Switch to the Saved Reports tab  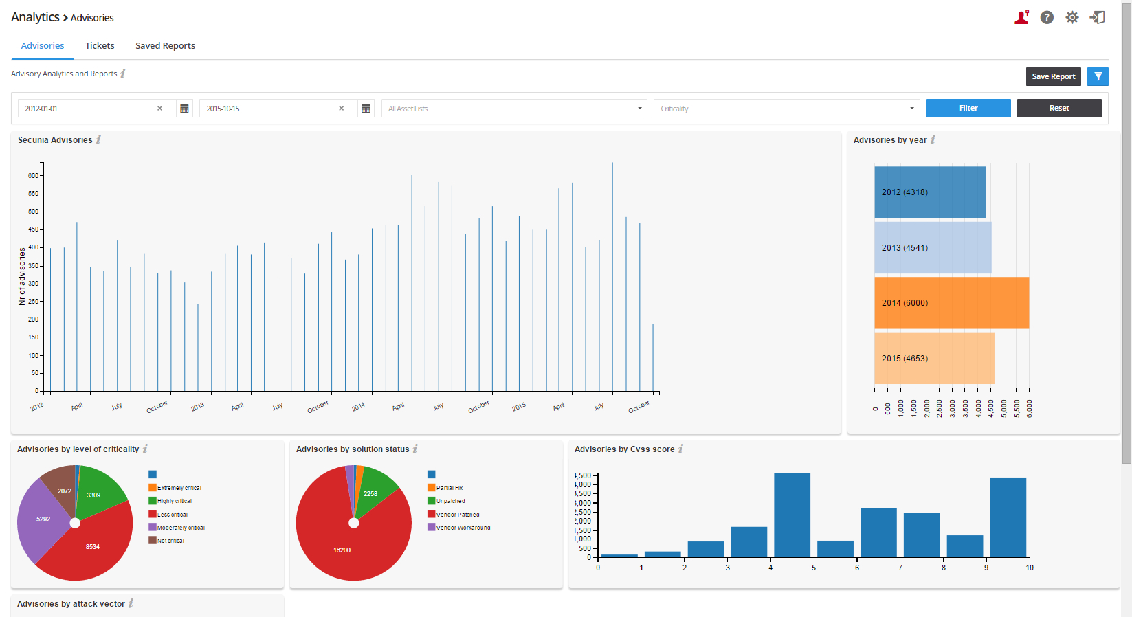point(165,46)
